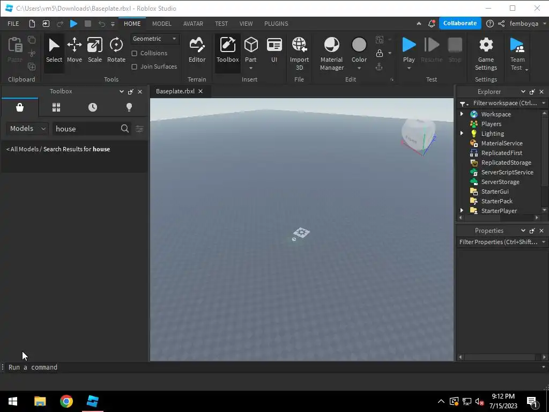Click the Filter Properties field
This screenshot has height=412, width=549.
tap(498, 242)
